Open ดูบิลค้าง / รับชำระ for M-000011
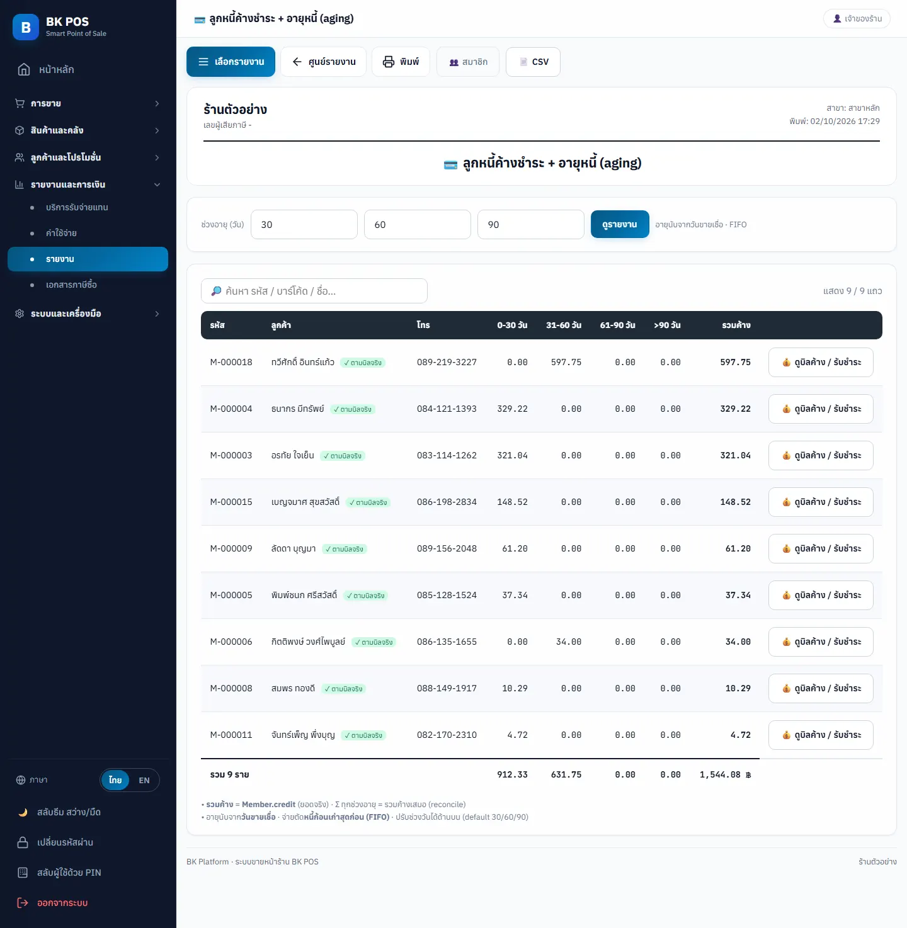 [821, 735]
